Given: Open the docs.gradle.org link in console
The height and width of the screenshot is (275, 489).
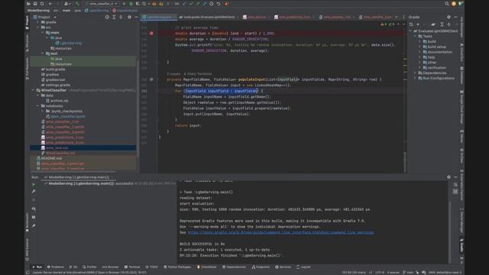Looking at the screenshot, I should click(x=280, y=232).
